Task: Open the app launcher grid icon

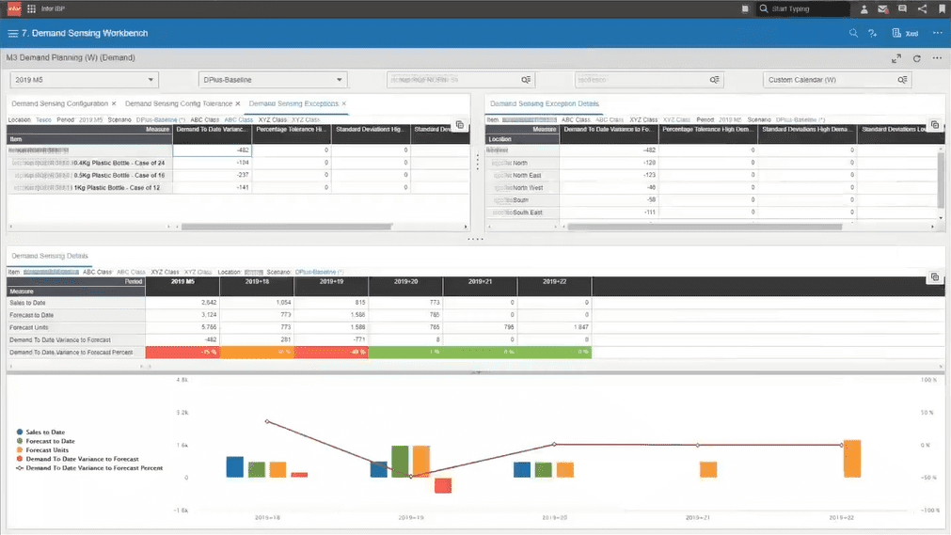Action: click(x=32, y=8)
